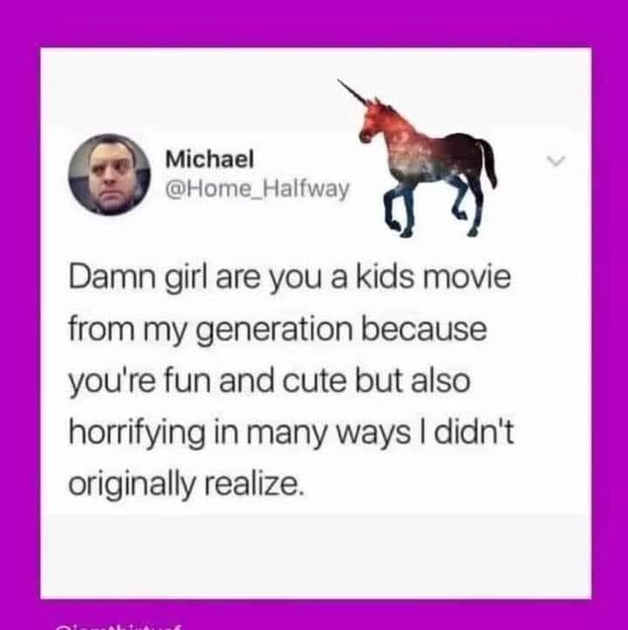The width and height of the screenshot is (628, 630).
Task: Click the words originally realize
Action: click(184, 484)
